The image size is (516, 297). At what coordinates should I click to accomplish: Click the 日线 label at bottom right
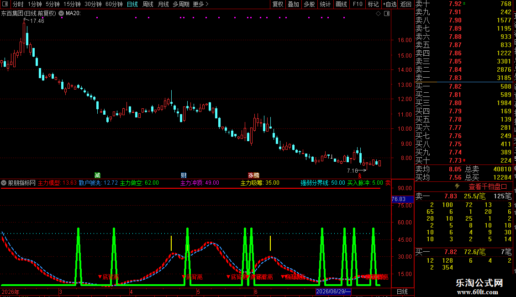[x=402, y=292]
